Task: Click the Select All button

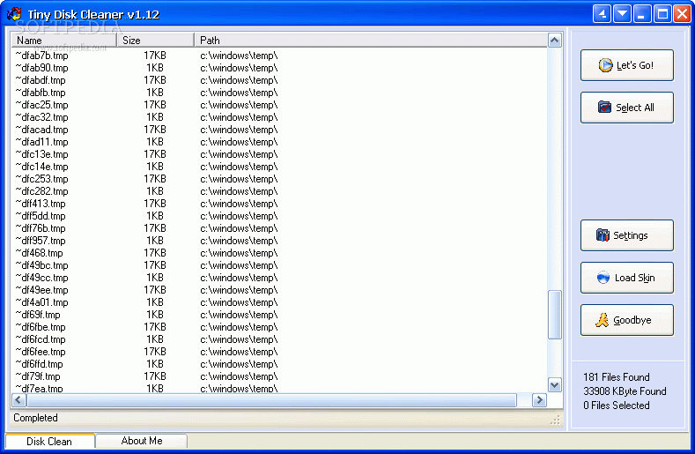Action: tap(627, 108)
